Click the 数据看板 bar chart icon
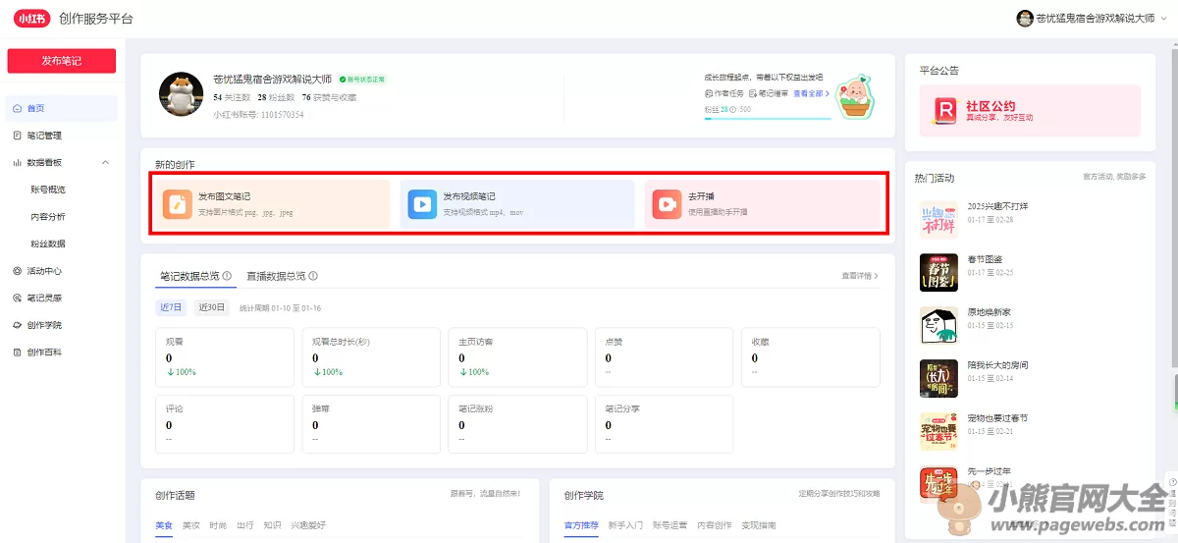Image resolution: width=1178 pixels, height=543 pixels. tap(18, 163)
